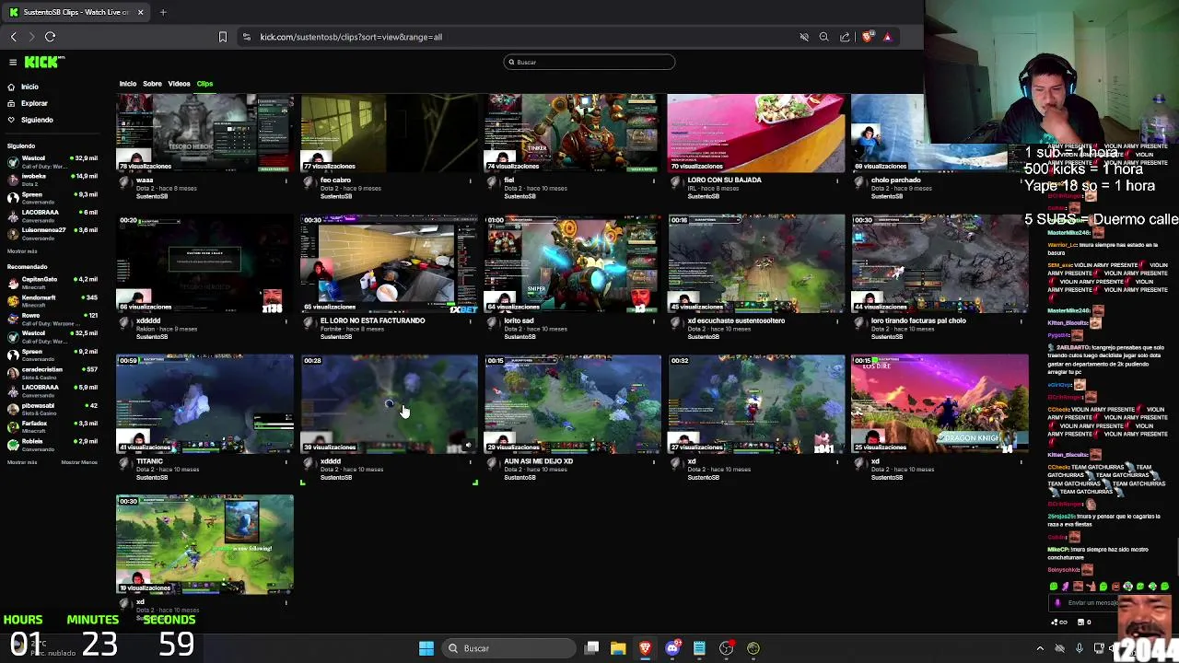Toggle the muted-site icon in address bar
The image size is (1179, 663).
point(803,37)
